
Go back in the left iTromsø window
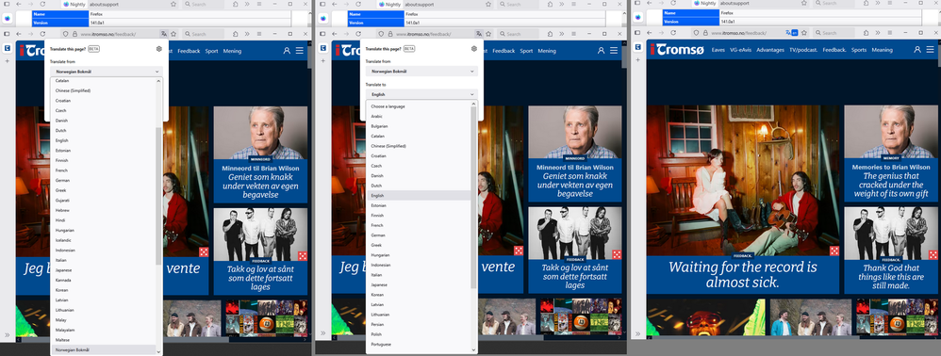click(19, 34)
